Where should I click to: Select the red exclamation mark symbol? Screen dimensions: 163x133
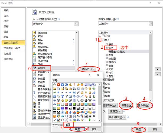coord(74,85)
